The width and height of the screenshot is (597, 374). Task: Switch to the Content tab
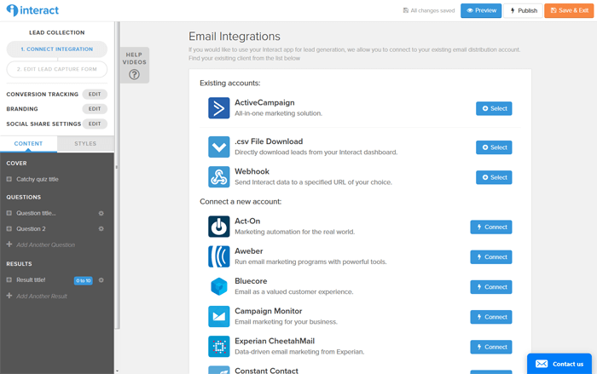coord(28,144)
